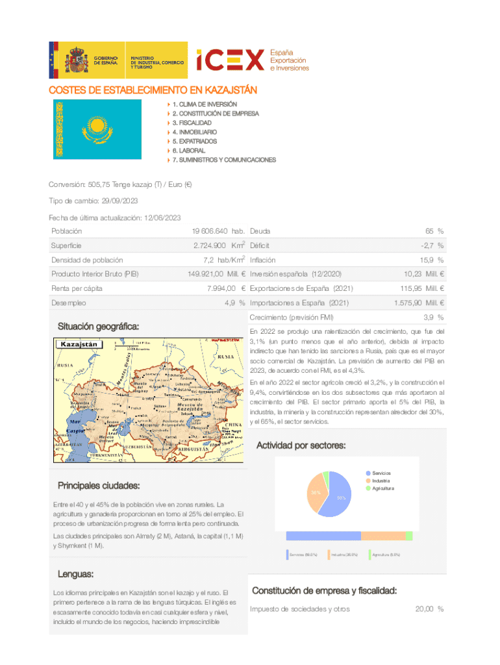Click the Industria legend dot in pie chart
Image resolution: width=500 pixels, height=665 pixels.
coord(368,481)
